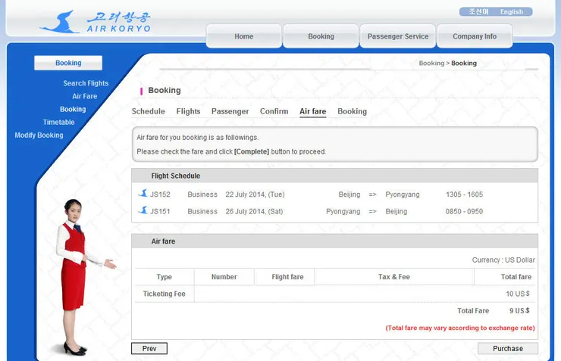Click the Currency : US Dollar label
The image size is (561, 361).
pyautogui.click(x=503, y=260)
